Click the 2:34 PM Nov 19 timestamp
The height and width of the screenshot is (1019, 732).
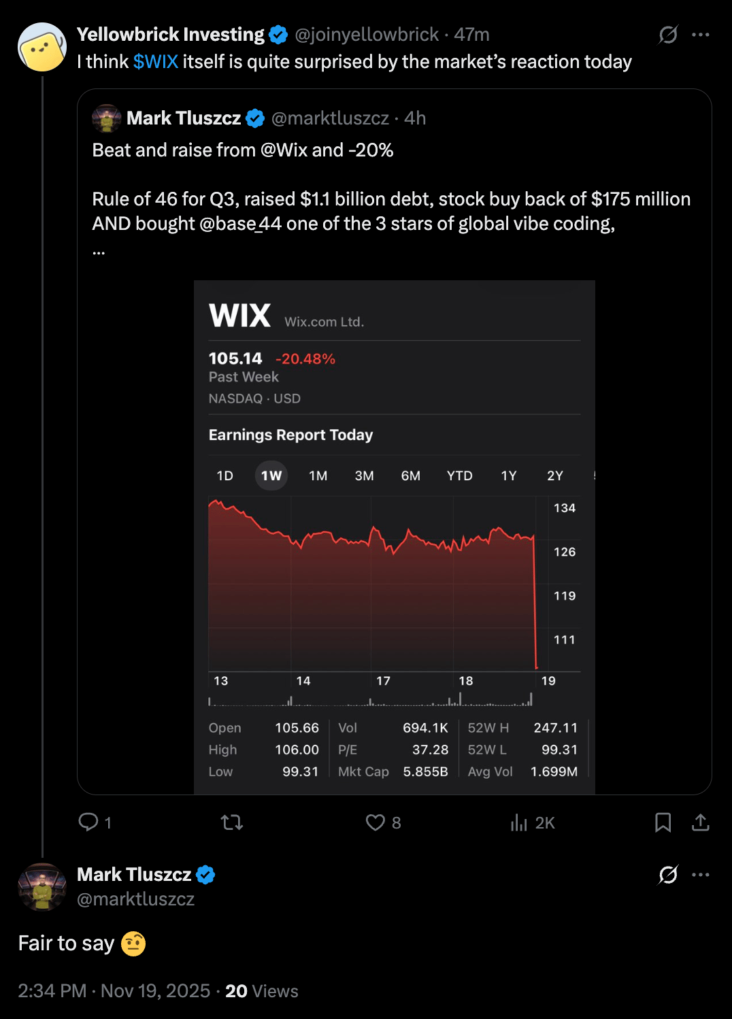[x=114, y=991]
